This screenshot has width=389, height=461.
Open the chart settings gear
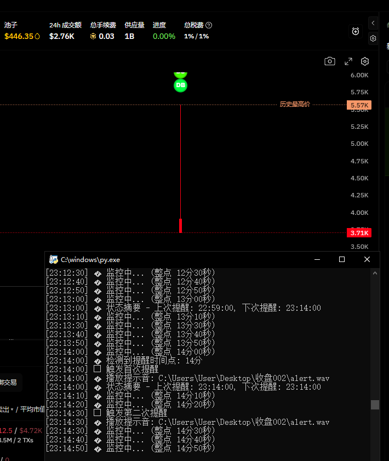[x=365, y=61]
